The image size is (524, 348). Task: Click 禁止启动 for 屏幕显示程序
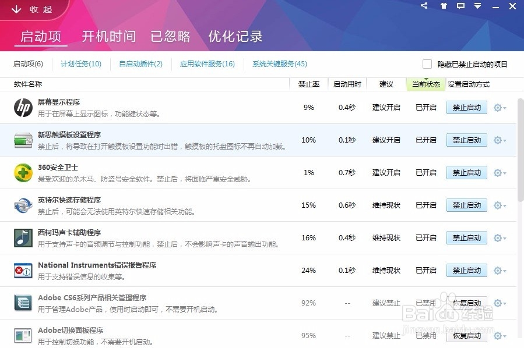tap(466, 108)
